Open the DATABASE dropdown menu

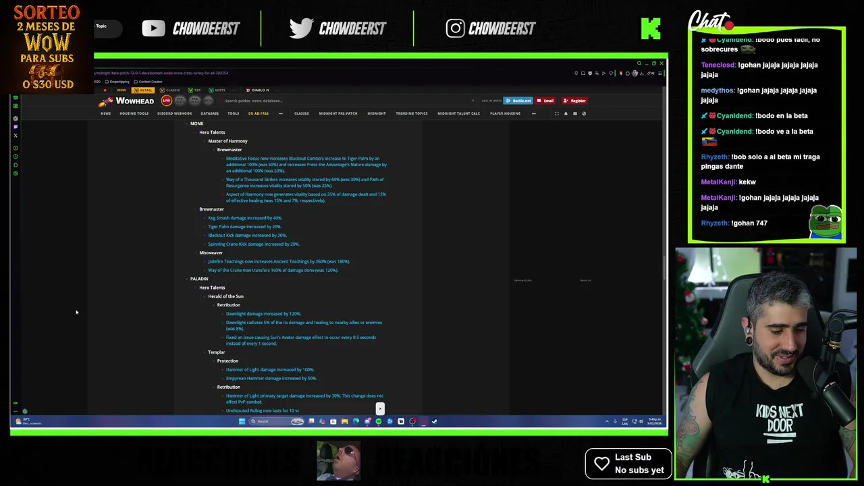coord(209,113)
